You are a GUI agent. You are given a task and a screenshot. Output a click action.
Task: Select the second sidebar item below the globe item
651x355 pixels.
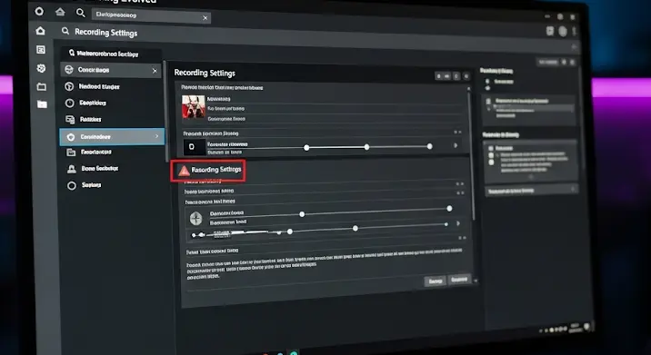111,86
